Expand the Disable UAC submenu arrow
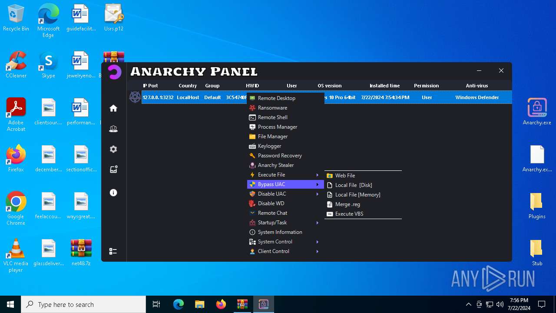The height and width of the screenshot is (313, 556). tap(318, 194)
